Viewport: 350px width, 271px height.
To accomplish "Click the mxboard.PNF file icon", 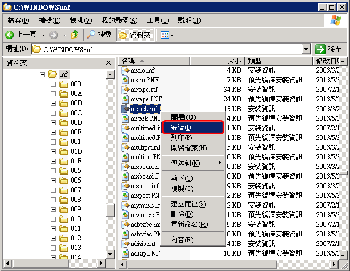I will click(x=125, y=176).
